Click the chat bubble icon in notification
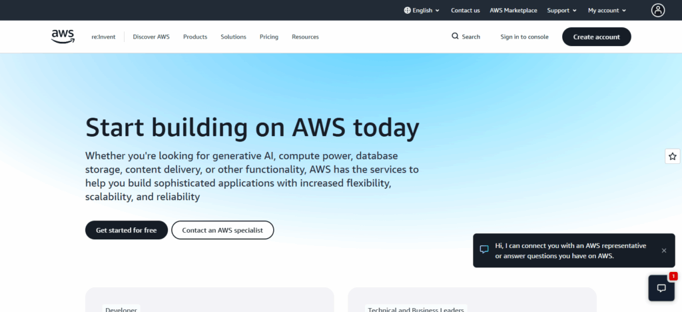 (x=484, y=250)
